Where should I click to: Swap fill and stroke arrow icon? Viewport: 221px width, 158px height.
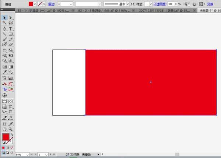[12, 134]
